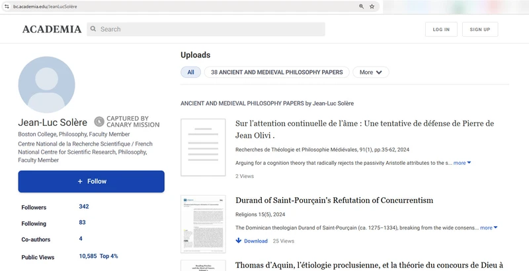Click the search magnifier icon

pos(93,29)
